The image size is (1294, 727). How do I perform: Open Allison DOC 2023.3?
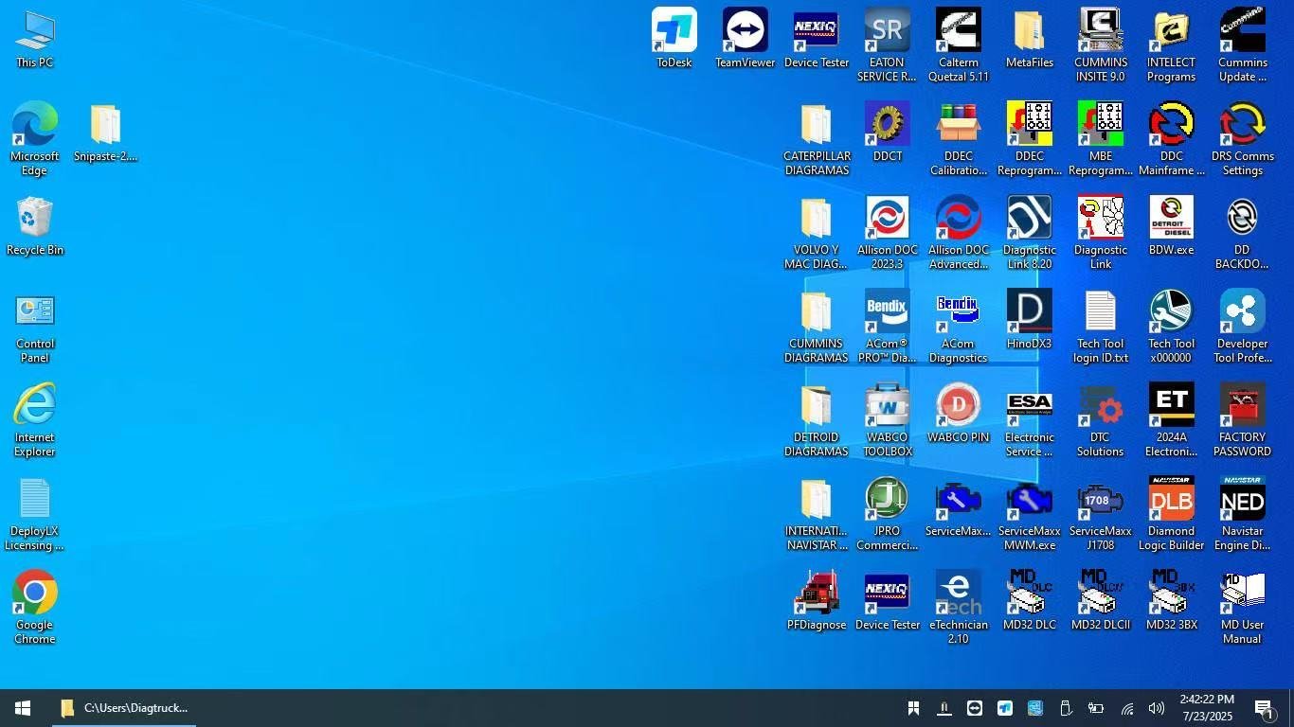(x=887, y=219)
